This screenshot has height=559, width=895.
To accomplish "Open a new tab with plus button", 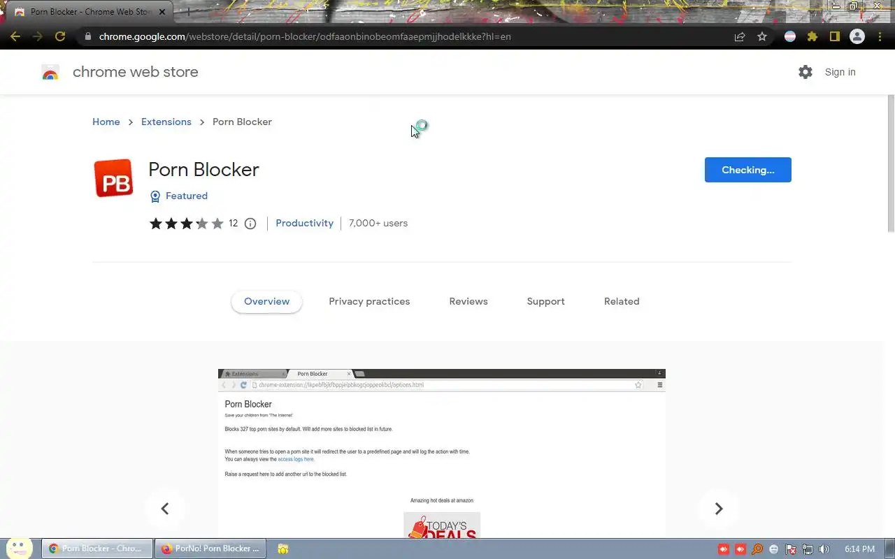I will point(187,12).
